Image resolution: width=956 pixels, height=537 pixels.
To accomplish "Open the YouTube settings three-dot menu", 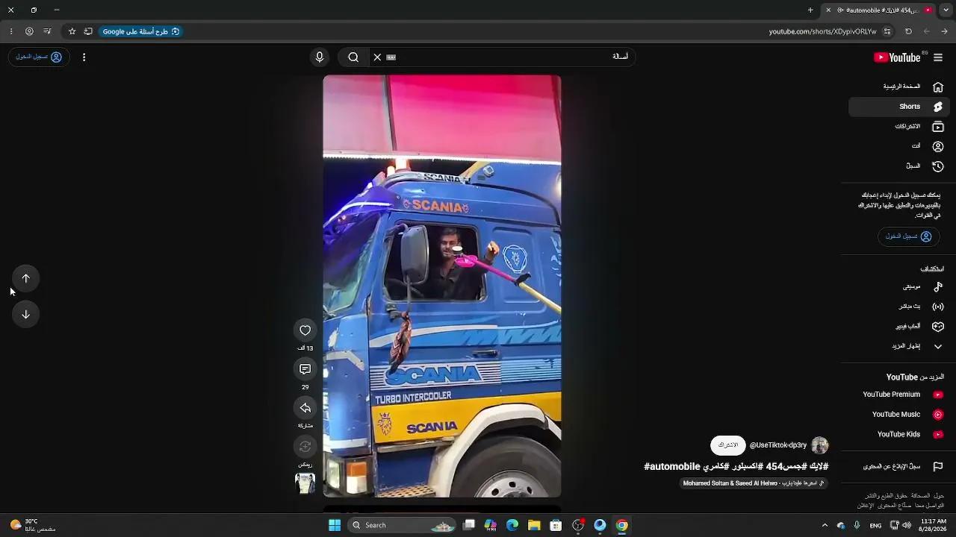I will pos(84,57).
